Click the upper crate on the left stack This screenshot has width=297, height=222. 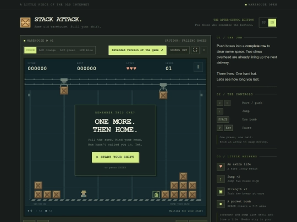[x=38, y=185]
